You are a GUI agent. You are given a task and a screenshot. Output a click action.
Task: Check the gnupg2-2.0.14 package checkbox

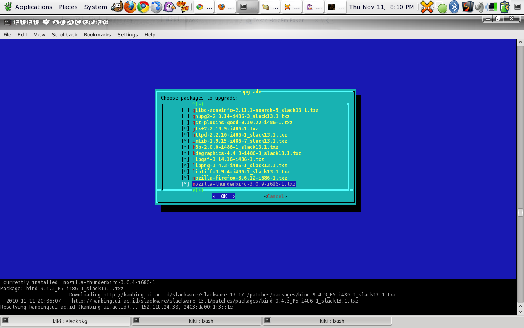[x=185, y=116]
